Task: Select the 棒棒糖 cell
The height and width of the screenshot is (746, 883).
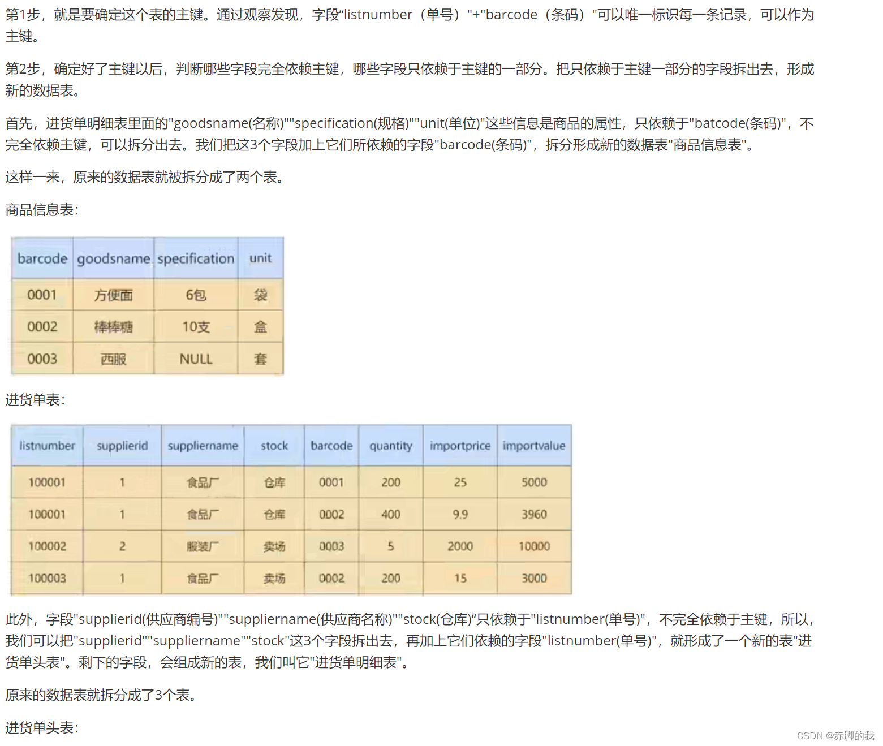Action: [113, 327]
